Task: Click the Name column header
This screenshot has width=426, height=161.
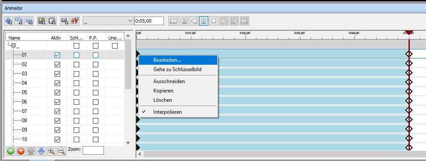Action: click(27, 38)
